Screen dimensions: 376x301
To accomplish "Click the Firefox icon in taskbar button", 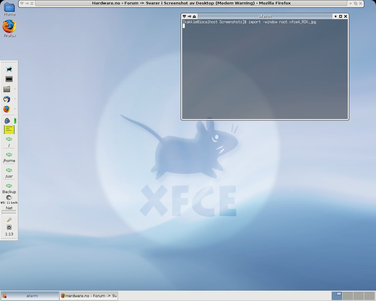I will [x=63, y=296].
